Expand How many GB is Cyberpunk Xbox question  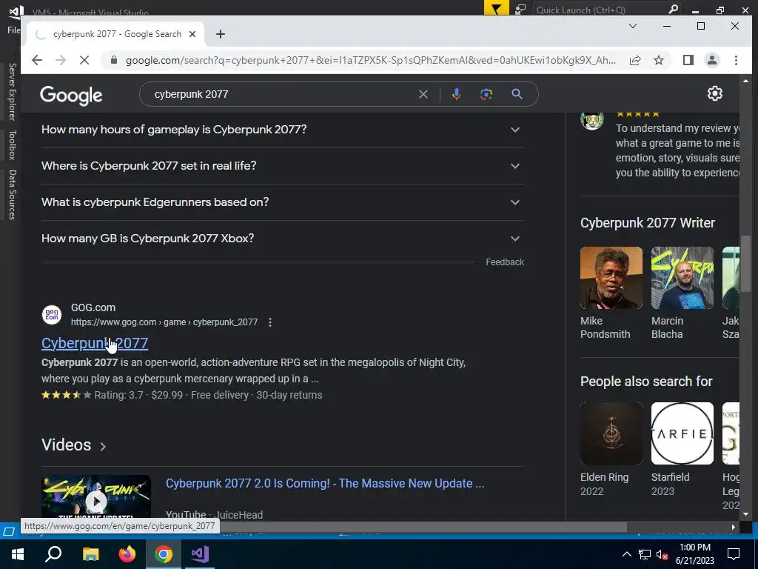283,239
